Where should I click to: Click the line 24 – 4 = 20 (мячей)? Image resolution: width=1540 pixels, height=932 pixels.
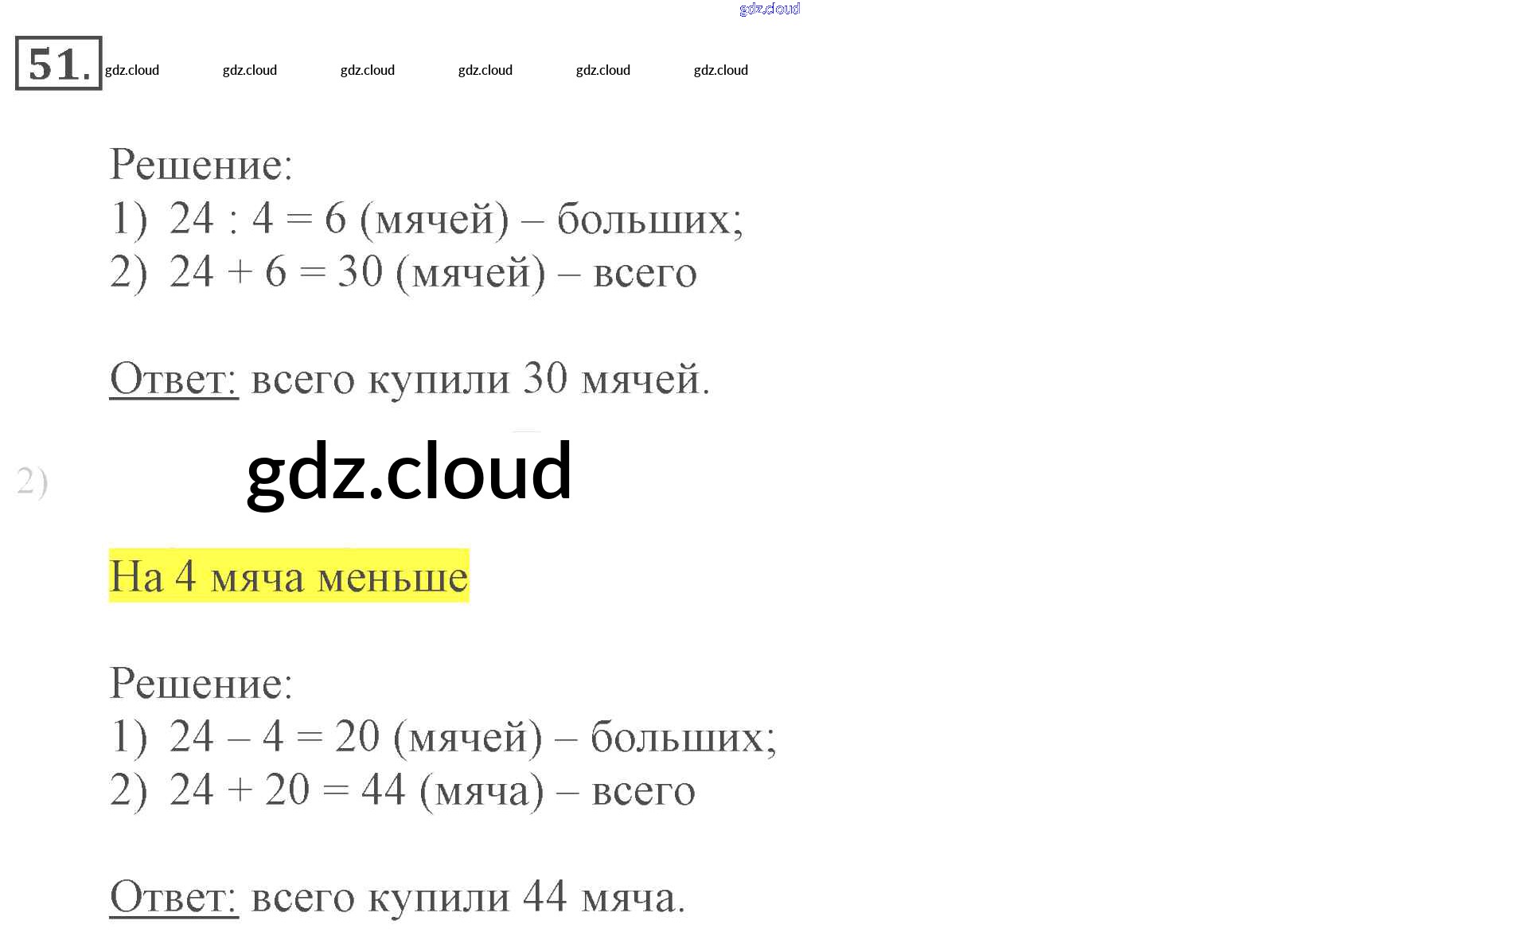coord(355,737)
